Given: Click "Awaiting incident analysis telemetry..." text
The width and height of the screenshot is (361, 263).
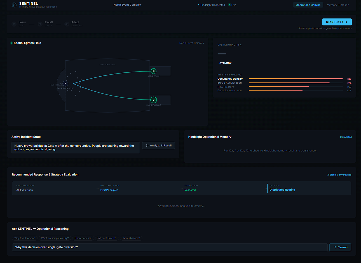Looking at the screenshot, I should [181, 206].
